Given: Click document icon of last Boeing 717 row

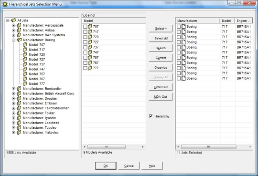Looking at the screenshot, I should pyautogui.click(x=183, y=78).
